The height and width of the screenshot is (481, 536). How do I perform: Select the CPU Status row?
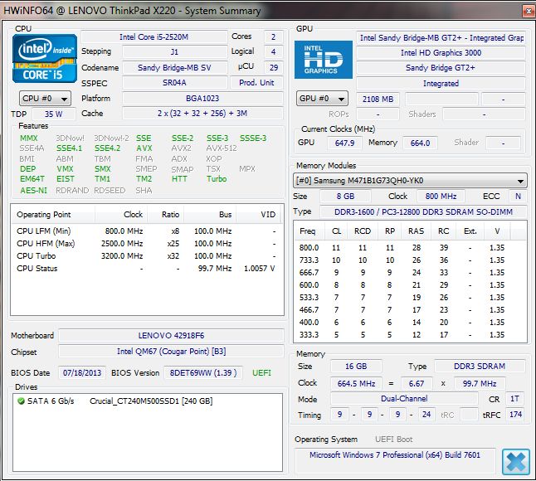tap(146, 269)
